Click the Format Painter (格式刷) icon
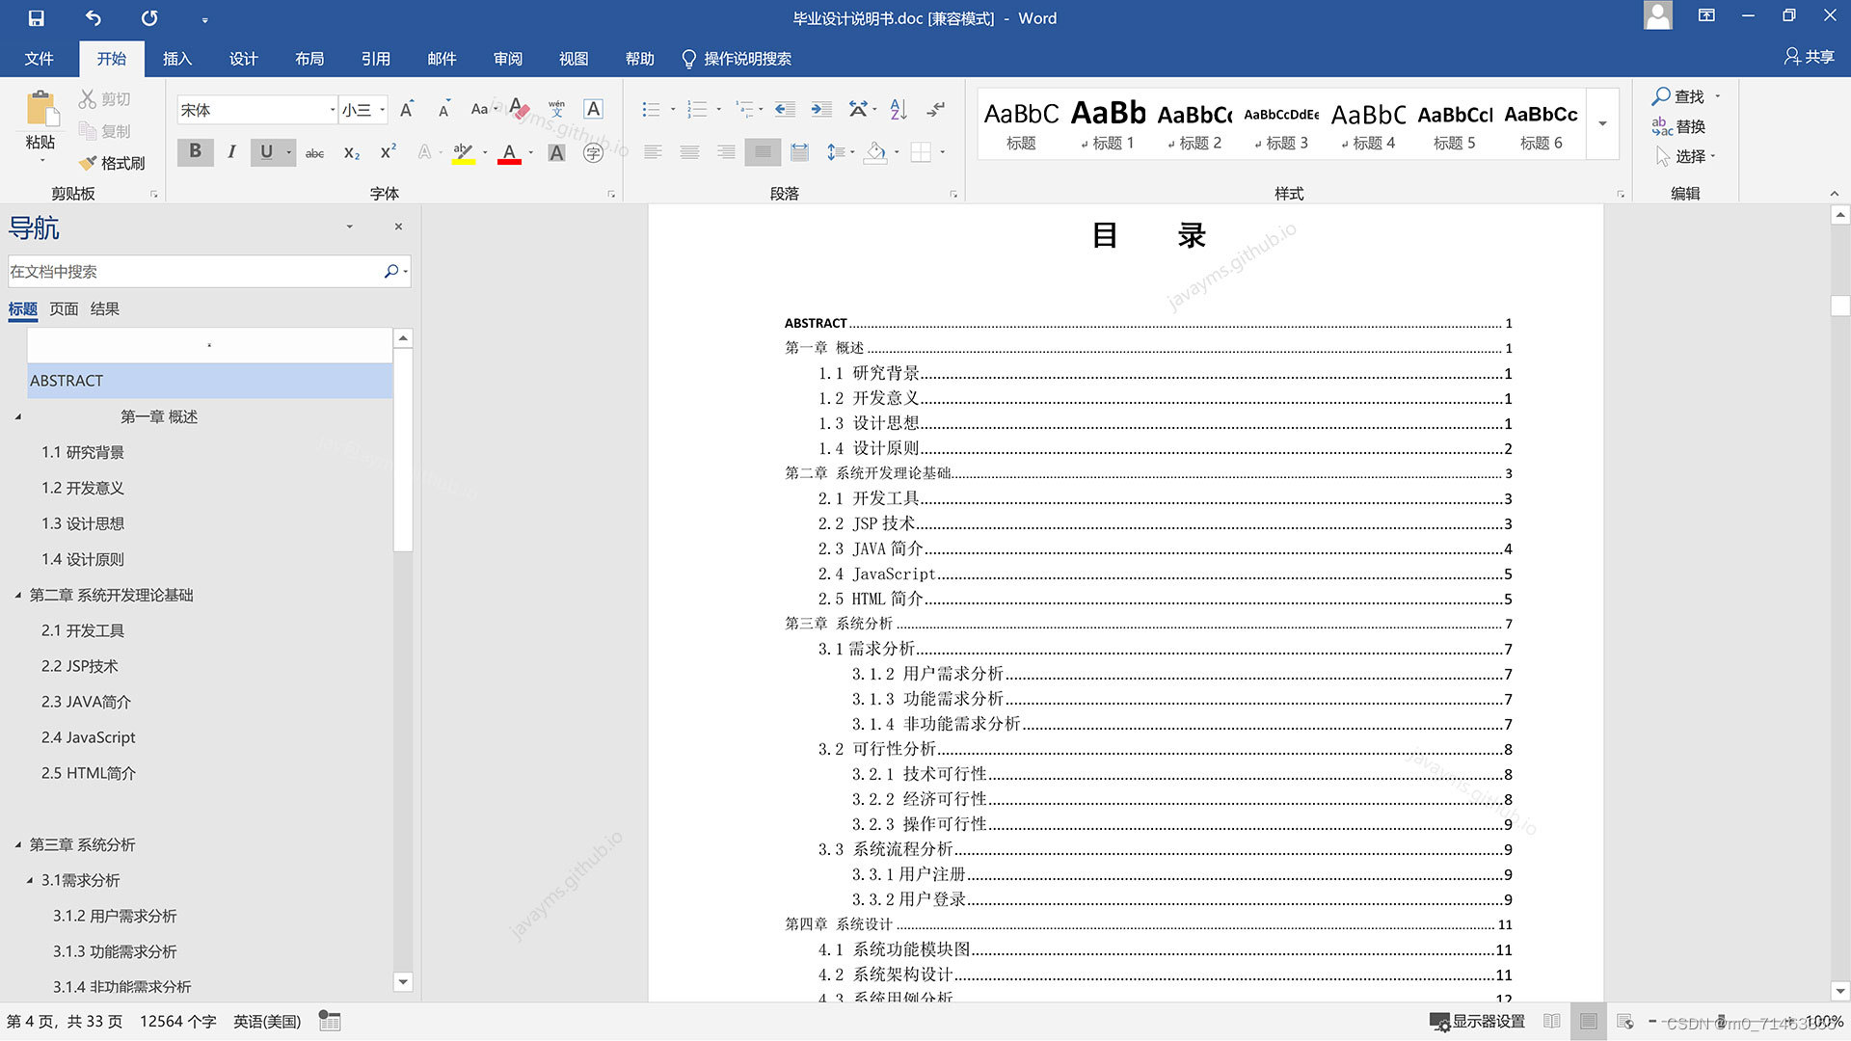 point(89,163)
